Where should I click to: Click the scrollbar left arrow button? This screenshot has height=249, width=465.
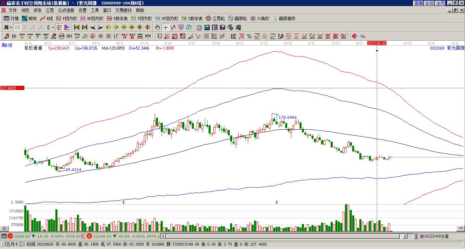point(163,236)
